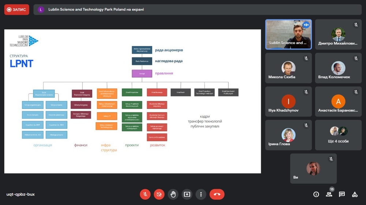Open meeting details info icon

coord(316,194)
